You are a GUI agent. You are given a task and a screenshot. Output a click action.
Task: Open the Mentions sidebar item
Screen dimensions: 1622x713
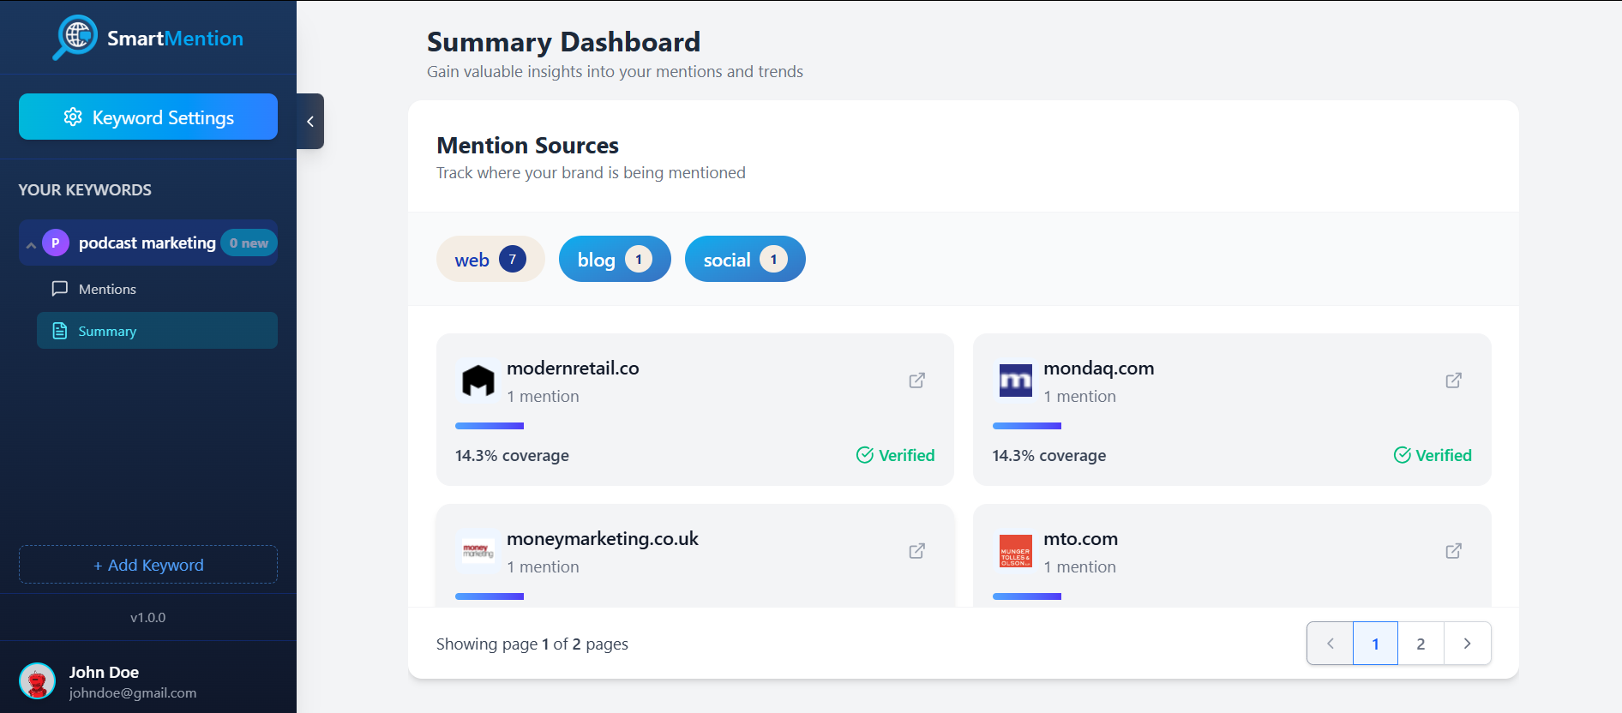107,290
